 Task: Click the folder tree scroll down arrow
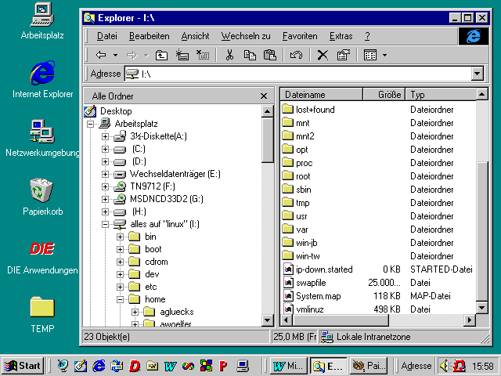click(267, 320)
